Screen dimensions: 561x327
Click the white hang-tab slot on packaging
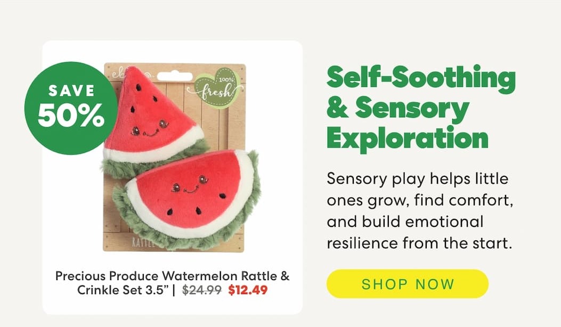(x=174, y=77)
